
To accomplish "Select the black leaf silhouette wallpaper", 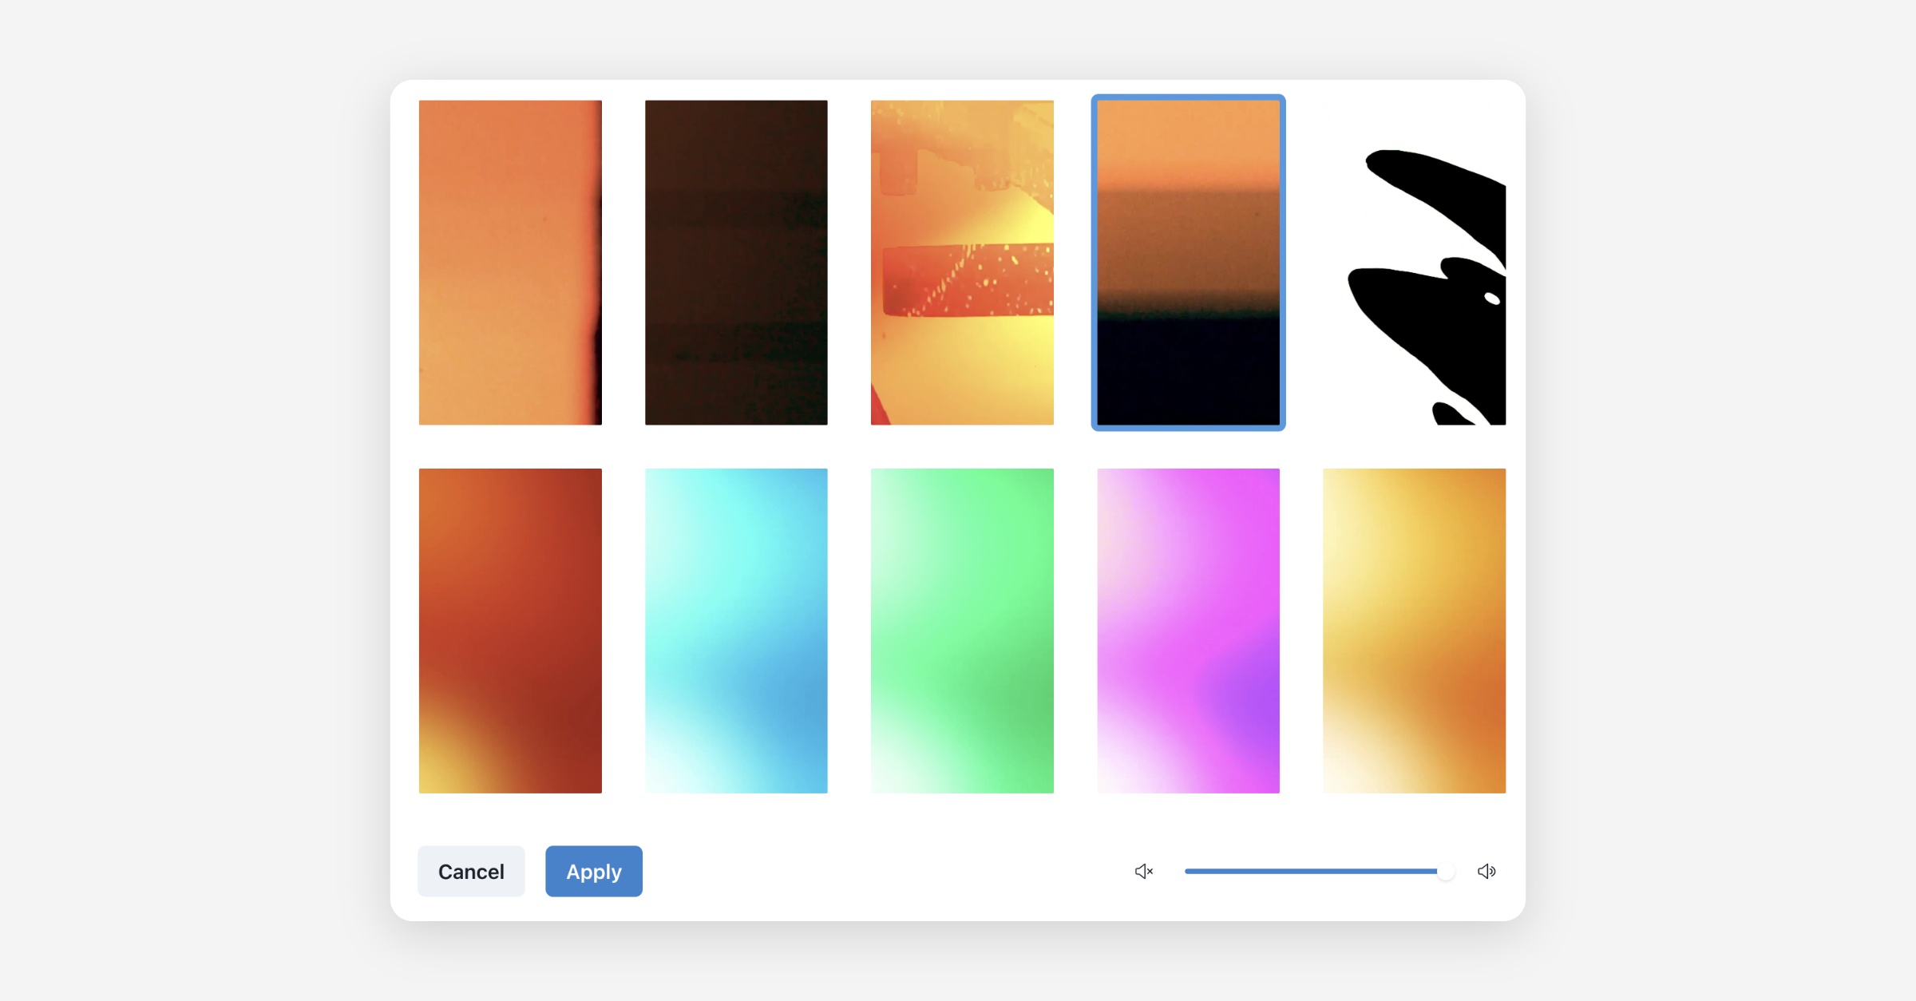I will (1414, 262).
